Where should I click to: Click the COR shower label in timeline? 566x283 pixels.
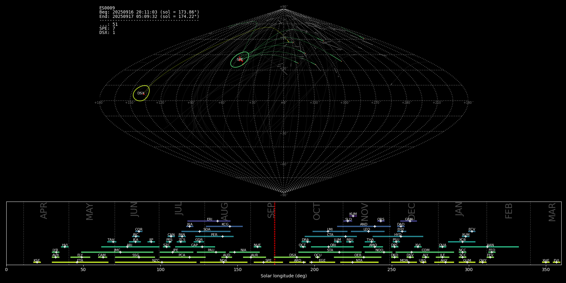tap(139, 230)
